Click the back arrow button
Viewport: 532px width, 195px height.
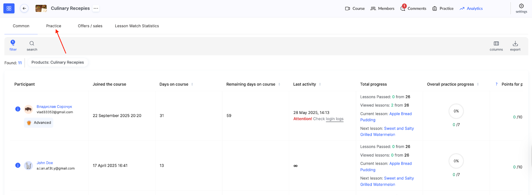24,8
